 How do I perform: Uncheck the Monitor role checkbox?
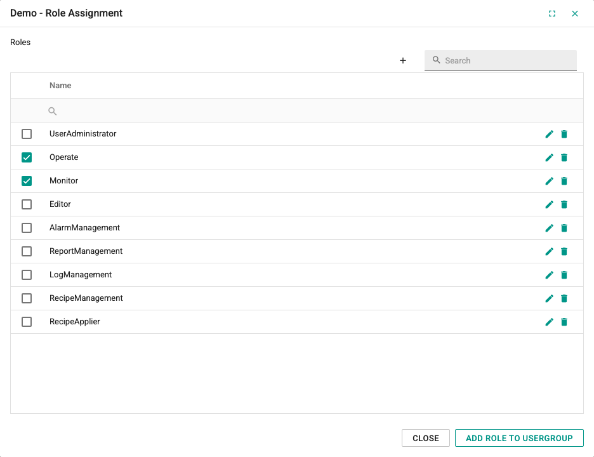pos(27,181)
